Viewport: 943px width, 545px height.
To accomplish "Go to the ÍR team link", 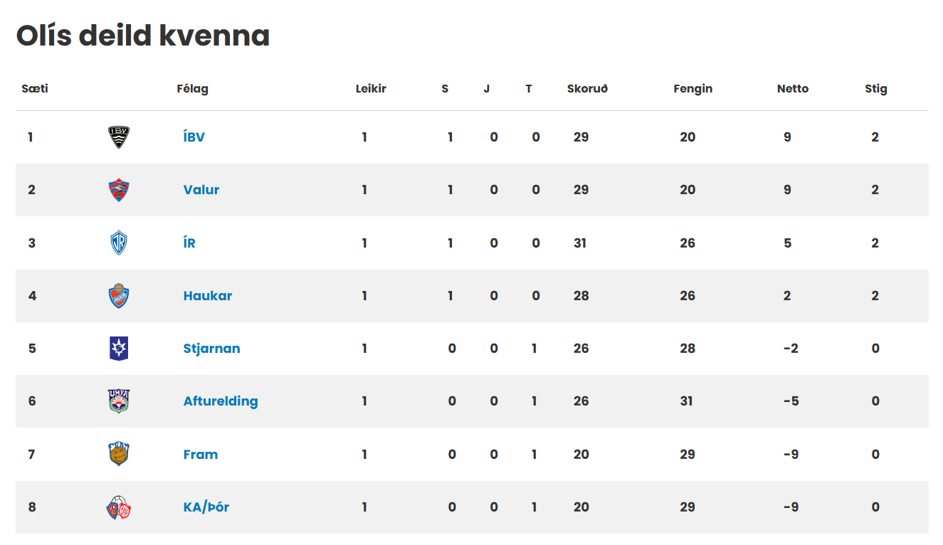I will pyautogui.click(x=189, y=243).
